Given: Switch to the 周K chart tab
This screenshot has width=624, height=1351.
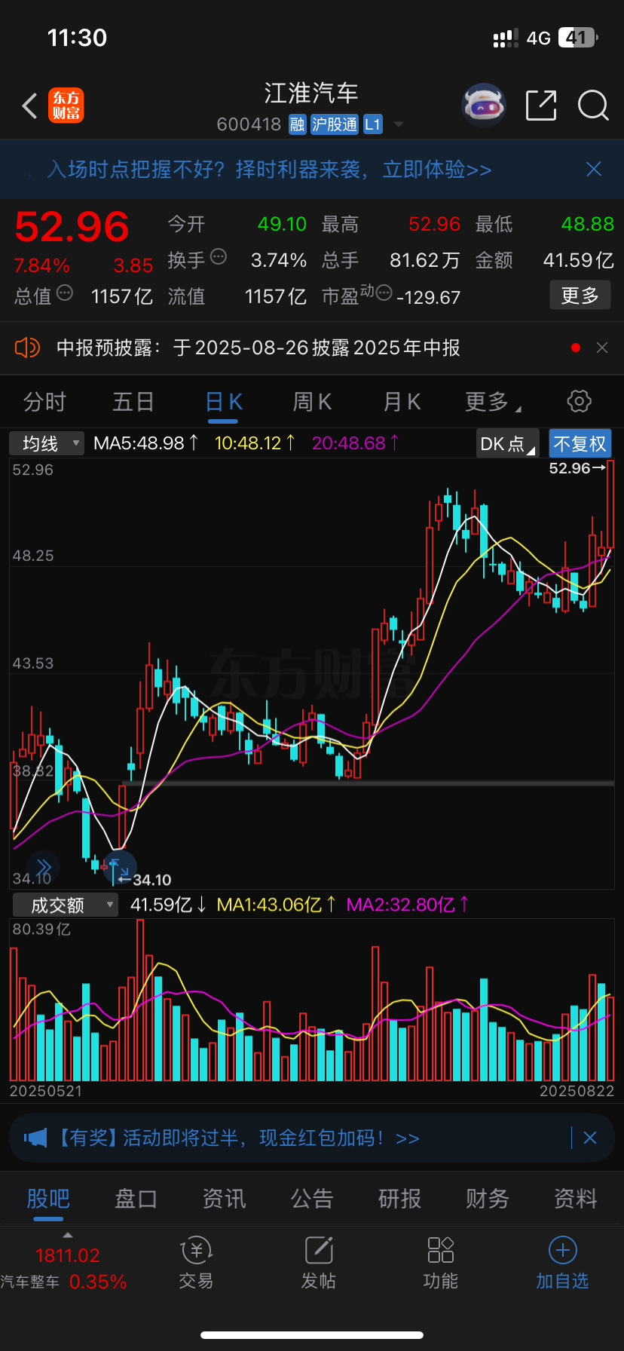Looking at the screenshot, I should [312, 402].
